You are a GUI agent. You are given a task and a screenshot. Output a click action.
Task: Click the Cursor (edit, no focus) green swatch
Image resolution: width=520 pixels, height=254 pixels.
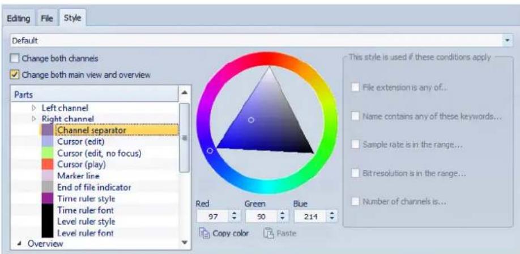pos(48,153)
